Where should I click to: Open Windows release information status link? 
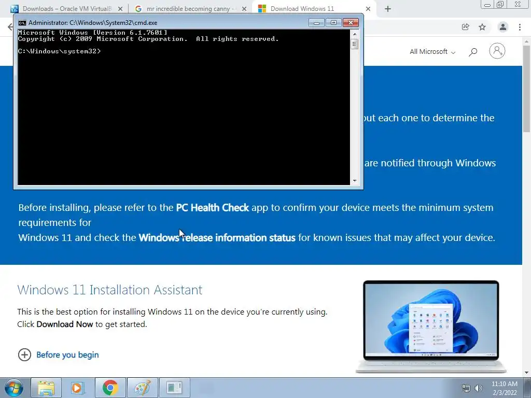tap(217, 237)
